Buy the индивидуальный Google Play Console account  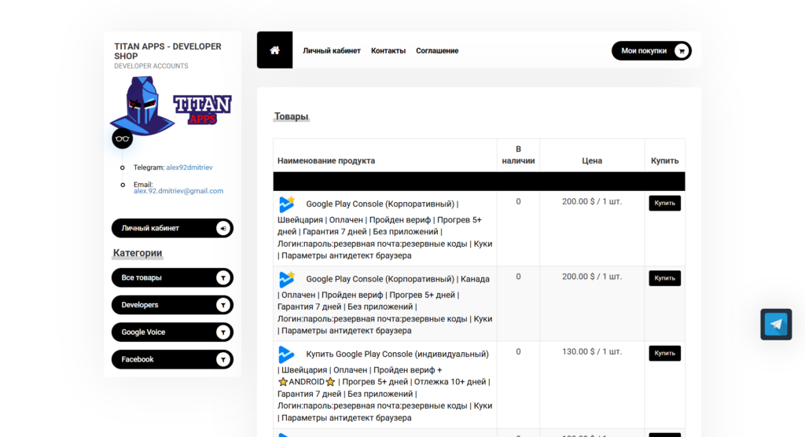pos(664,354)
